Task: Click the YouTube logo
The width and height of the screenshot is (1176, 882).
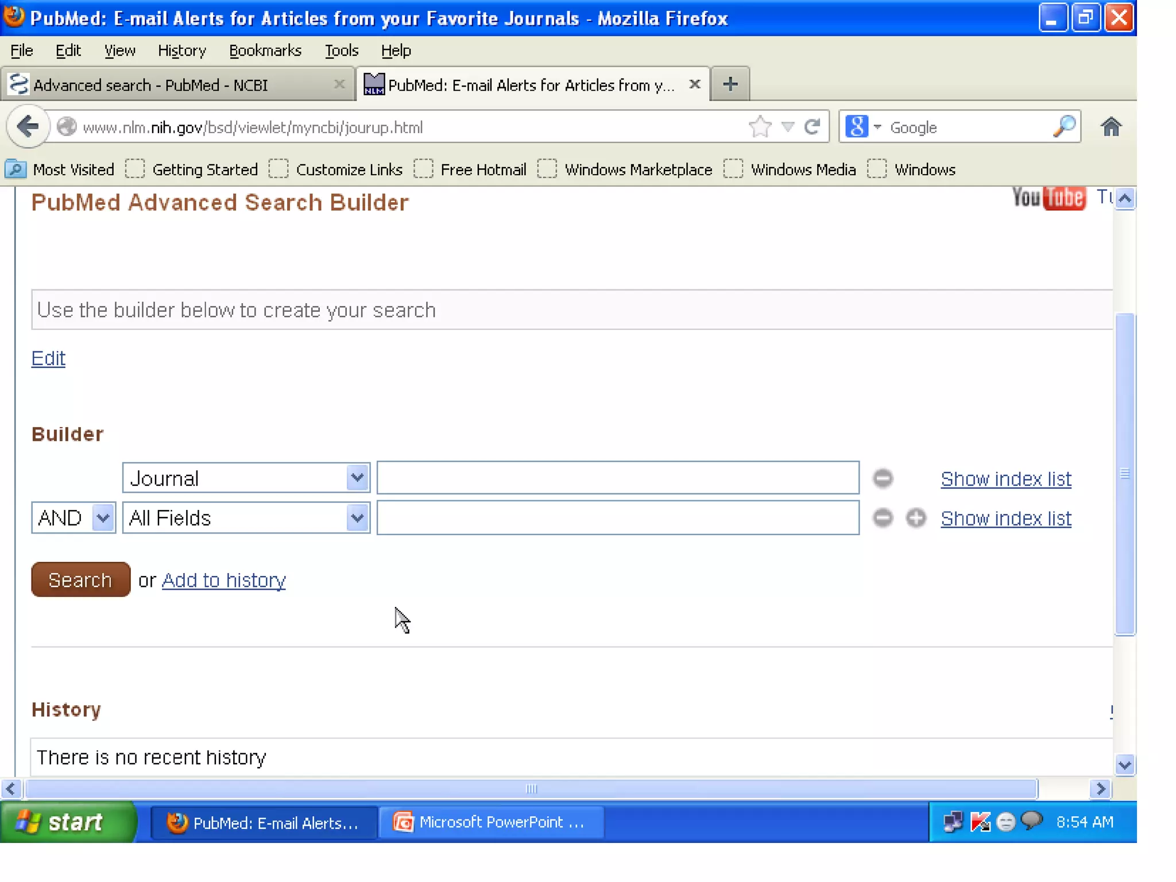Action: [1048, 198]
